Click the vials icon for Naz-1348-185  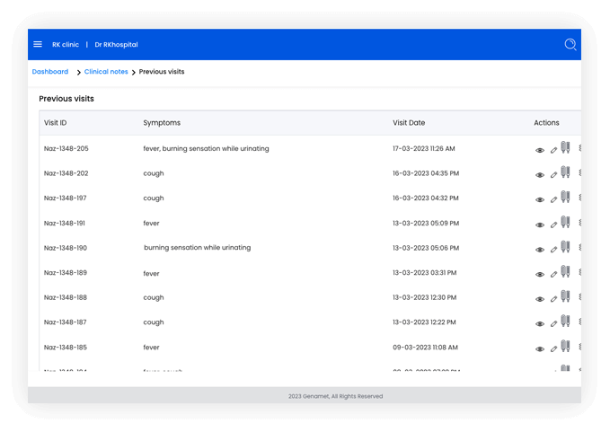[x=565, y=347]
